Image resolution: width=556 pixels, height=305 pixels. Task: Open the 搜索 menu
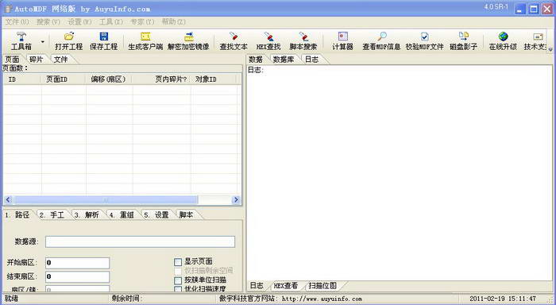coord(48,21)
